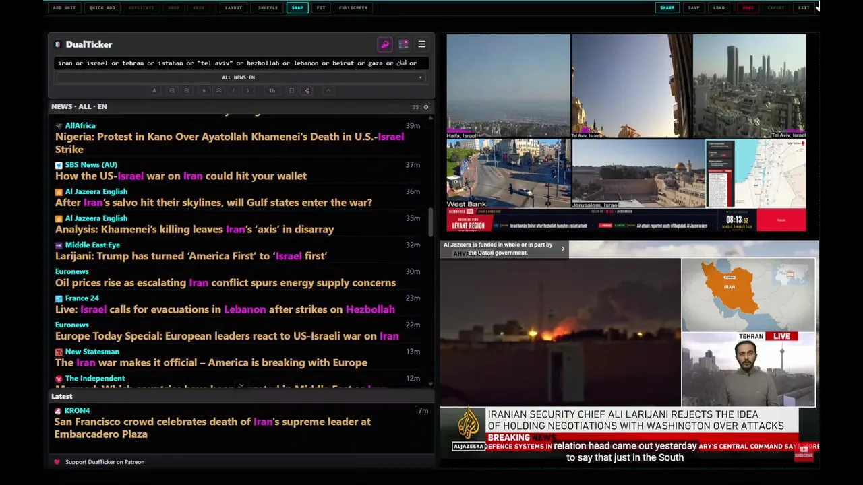Screen dimensions: 863x485
Task: Open the Oil prices rise headline
Action: pos(225,283)
